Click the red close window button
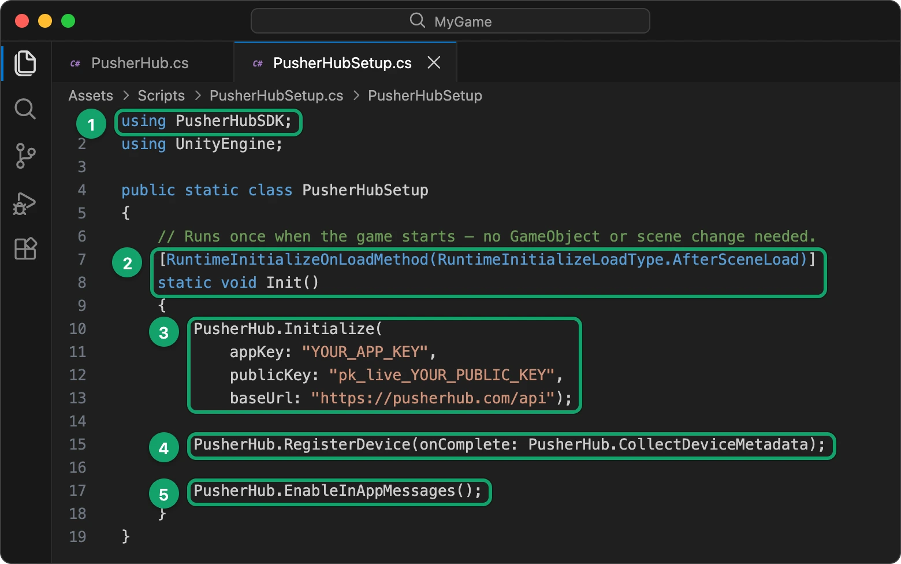The height and width of the screenshot is (564, 901). coord(22,21)
